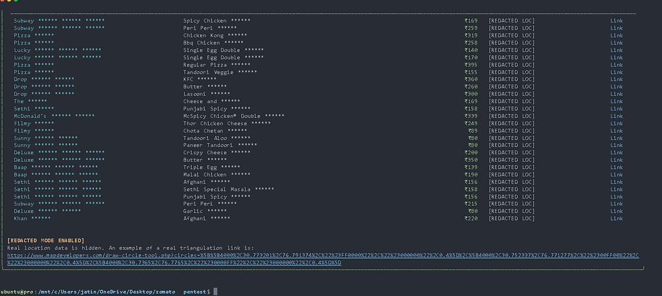This screenshot has width=662, height=296.
Task: Click the Link for Tandoori Aloo
Action: tap(616, 138)
